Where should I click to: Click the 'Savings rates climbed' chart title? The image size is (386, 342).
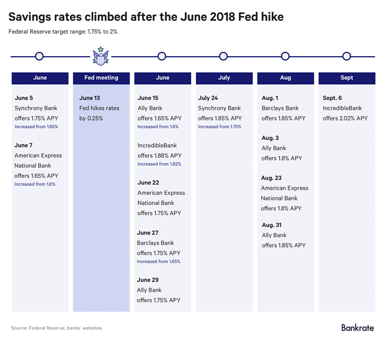146,17
